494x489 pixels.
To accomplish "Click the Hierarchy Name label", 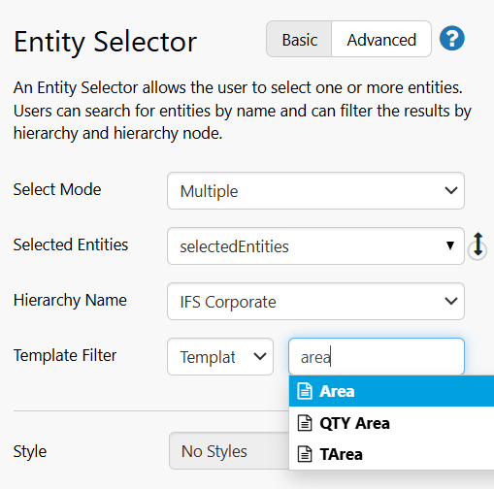I will point(70,300).
